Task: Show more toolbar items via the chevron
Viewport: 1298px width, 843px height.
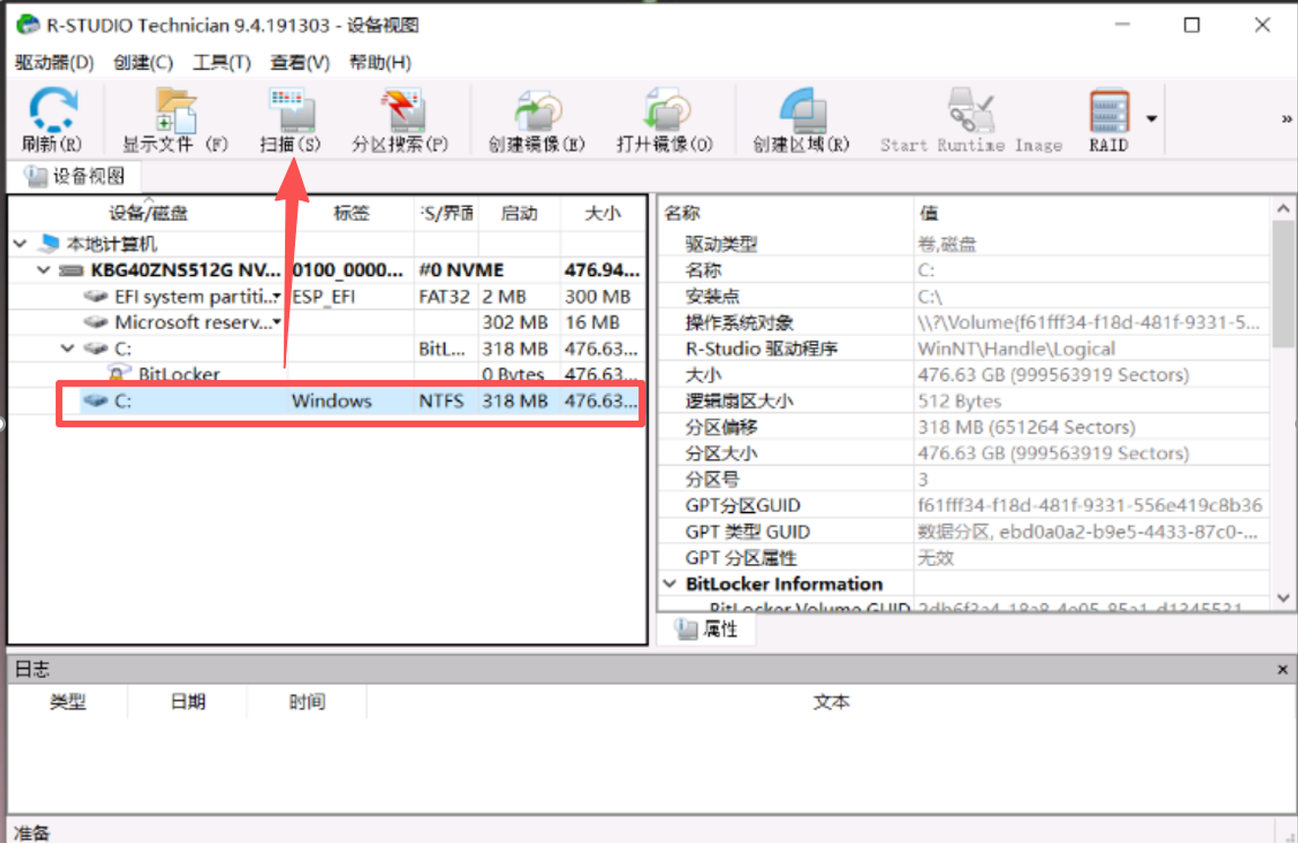Action: [1286, 119]
